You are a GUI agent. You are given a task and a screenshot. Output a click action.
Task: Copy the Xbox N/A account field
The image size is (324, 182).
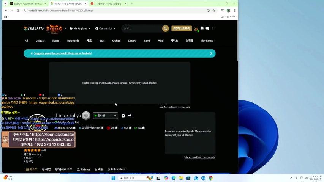pos(144,128)
